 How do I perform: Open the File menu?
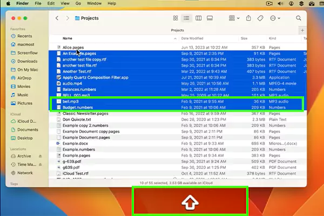(38, 4)
